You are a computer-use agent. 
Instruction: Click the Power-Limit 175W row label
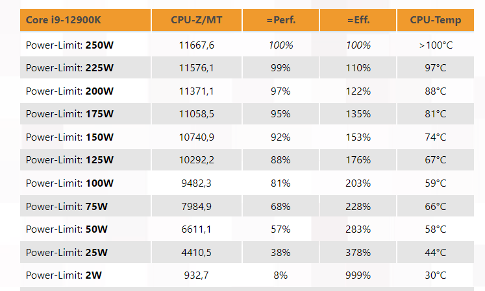point(69,114)
